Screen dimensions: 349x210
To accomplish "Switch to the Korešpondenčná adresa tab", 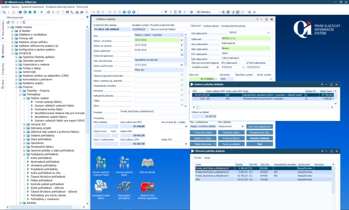I will (x=233, y=26).
